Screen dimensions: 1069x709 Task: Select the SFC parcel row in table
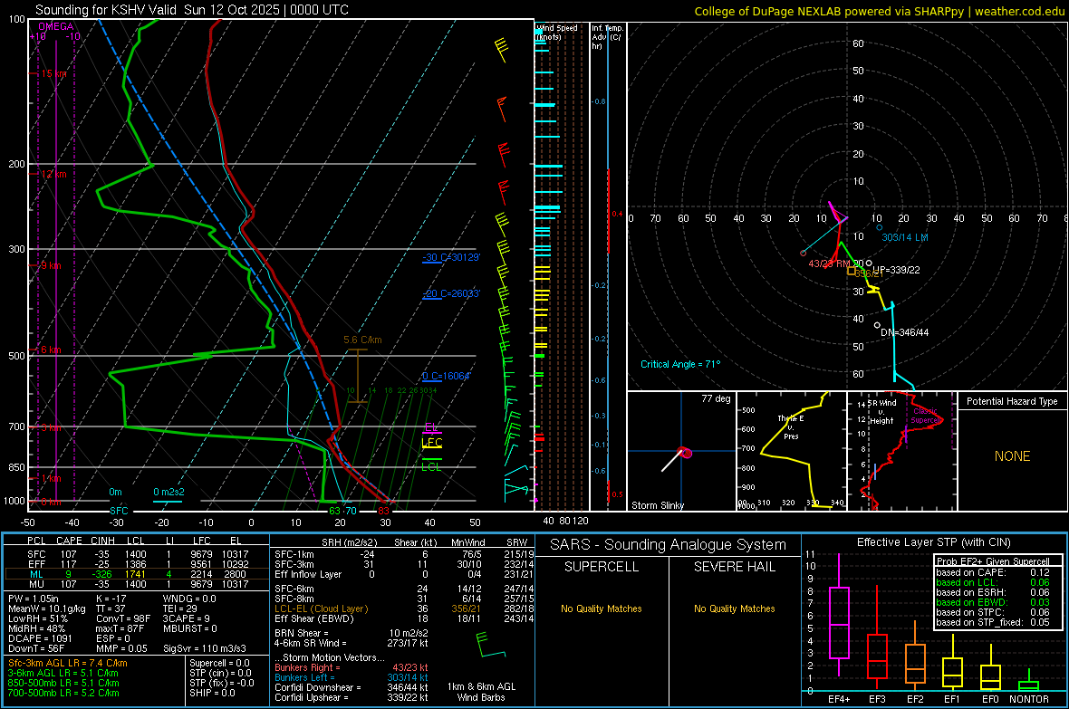137,554
